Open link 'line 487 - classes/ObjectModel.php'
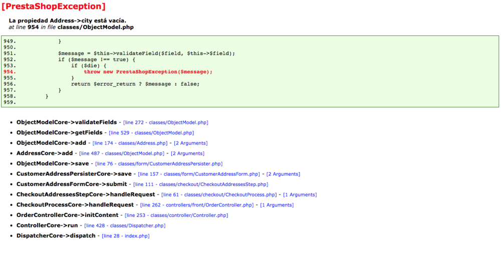 (122, 153)
